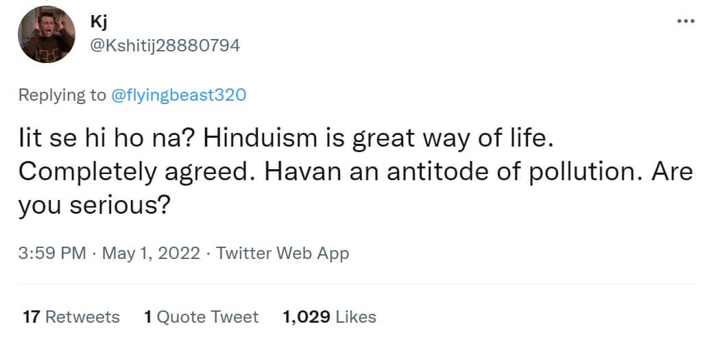Click "you serious?" on the tweet's last line
The width and height of the screenshot is (711, 346).
pyautogui.click(x=94, y=203)
